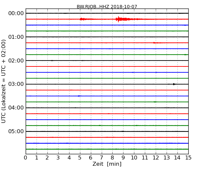
Task: Click x-axis tick label 11
Action: point(145,158)
